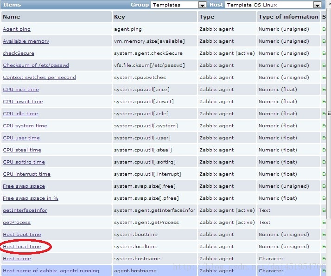Open the CPU iowait time item
Screen dimensions: 331x276
click(x=23, y=101)
